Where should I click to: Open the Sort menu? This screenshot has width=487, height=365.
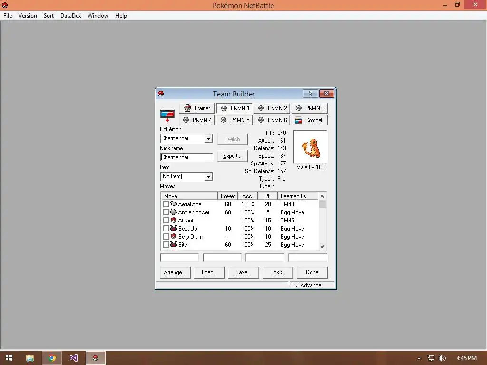click(x=49, y=16)
